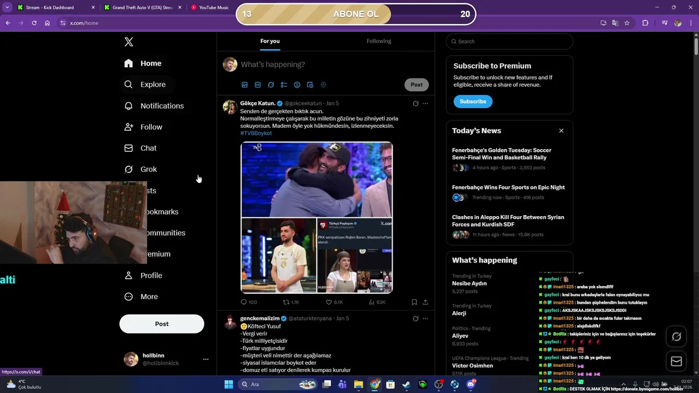Image resolution: width=699 pixels, height=393 pixels.
Task: Click the browser Home button
Action: 47,23
